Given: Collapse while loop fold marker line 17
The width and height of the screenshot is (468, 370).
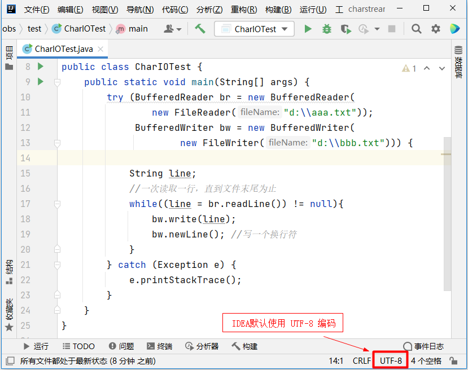Looking at the screenshot, I should tap(58, 204).
